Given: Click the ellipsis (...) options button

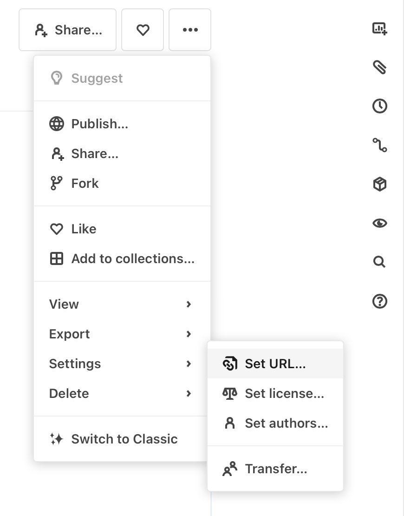Looking at the screenshot, I should pyautogui.click(x=190, y=29).
